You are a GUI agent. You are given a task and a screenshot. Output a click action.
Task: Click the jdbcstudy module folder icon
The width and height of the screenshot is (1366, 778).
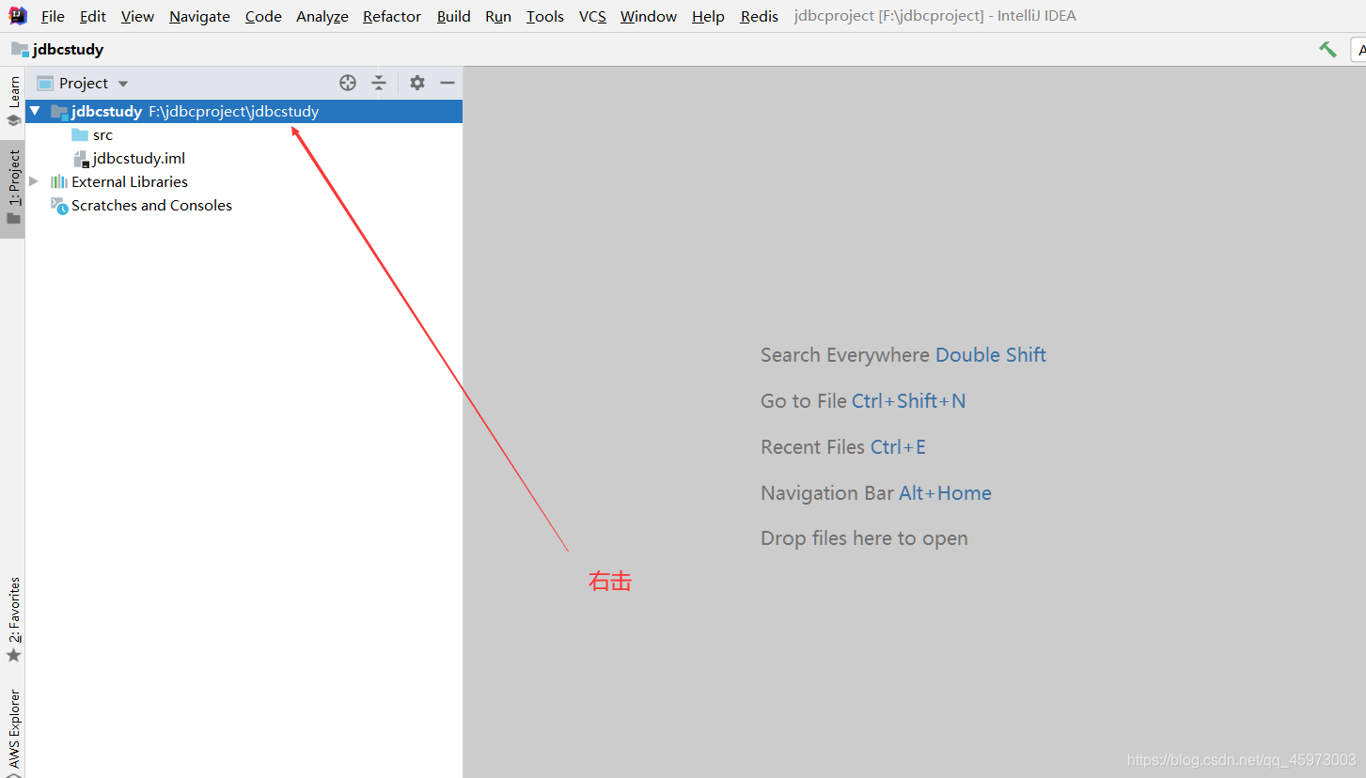59,111
